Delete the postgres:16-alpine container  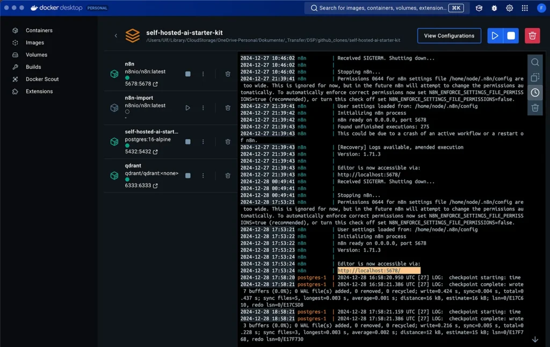coord(228,142)
